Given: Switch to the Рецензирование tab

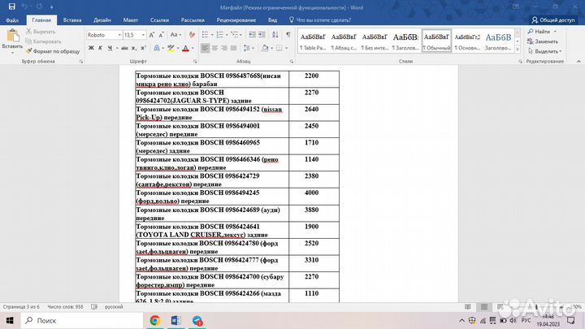Looking at the screenshot, I should [x=236, y=19].
